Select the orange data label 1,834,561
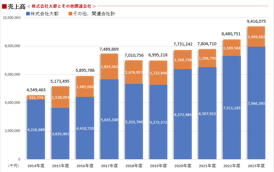Viewport: 274px width, 172px height. pos(110,67)
